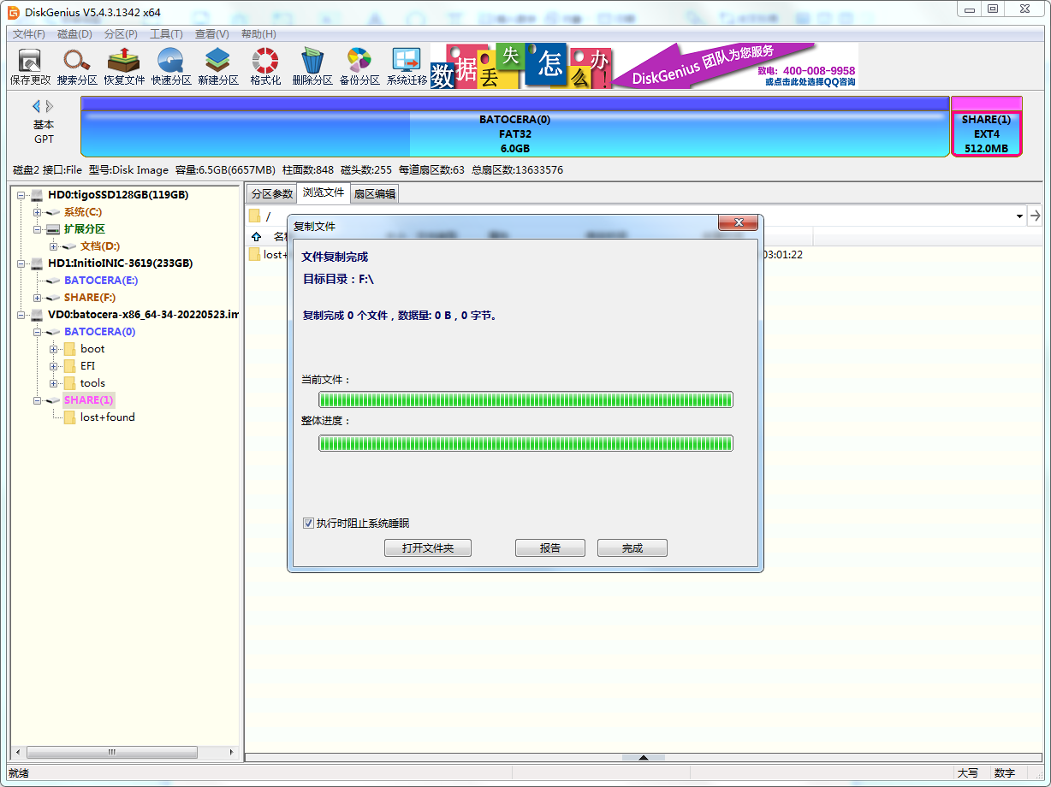Click the HD0 tigoSSD128GB disk icon
Screen dimensions: 1051x787
pos(37,195)
